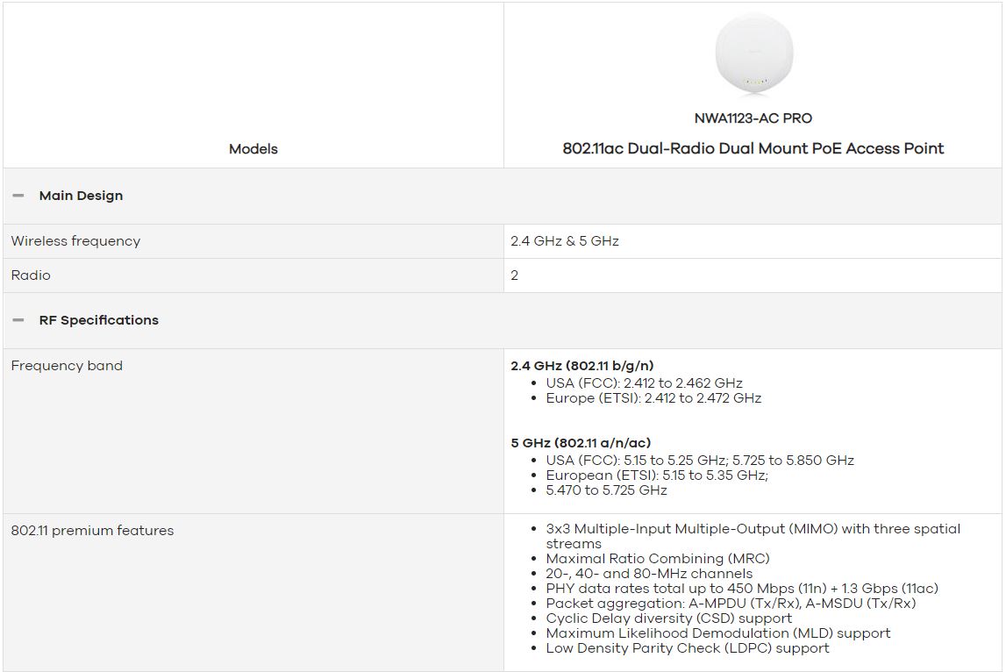1006x672 pixels.
Task: Select Europe (ETSI): 2.412 to 2.472 GHz line
Action: point(653,398)
